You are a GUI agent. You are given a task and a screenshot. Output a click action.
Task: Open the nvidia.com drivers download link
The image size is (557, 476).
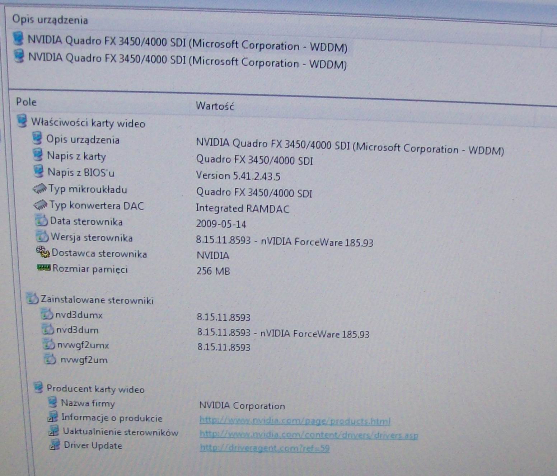coord(309,435)
